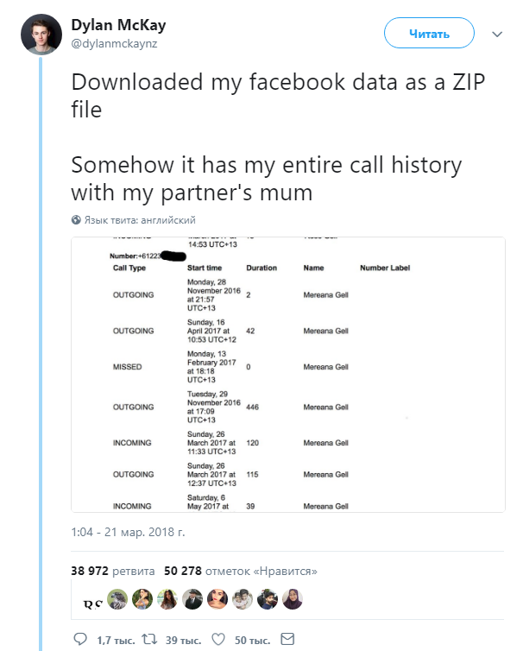The height and width of the screenshot is (651, 523).
Task: Open the attached call history screenshot image
Action: coord(287,374)
